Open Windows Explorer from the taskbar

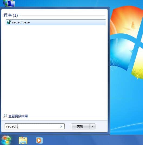coord(23,140)
